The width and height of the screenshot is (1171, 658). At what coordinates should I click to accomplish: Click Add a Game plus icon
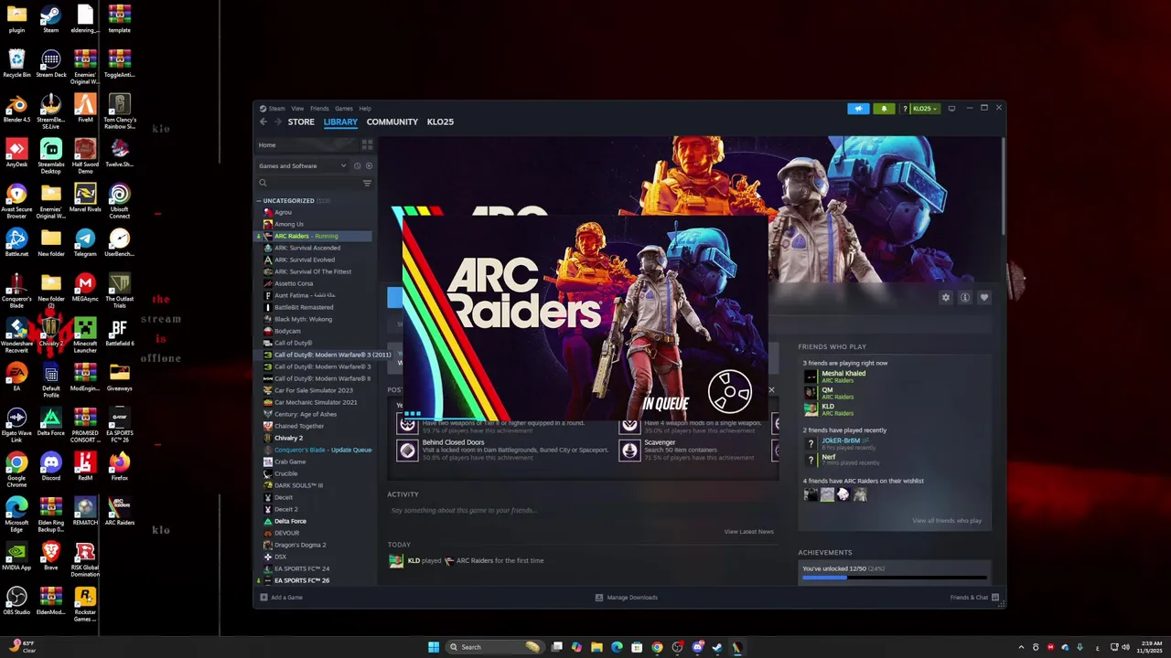point(263,597)
